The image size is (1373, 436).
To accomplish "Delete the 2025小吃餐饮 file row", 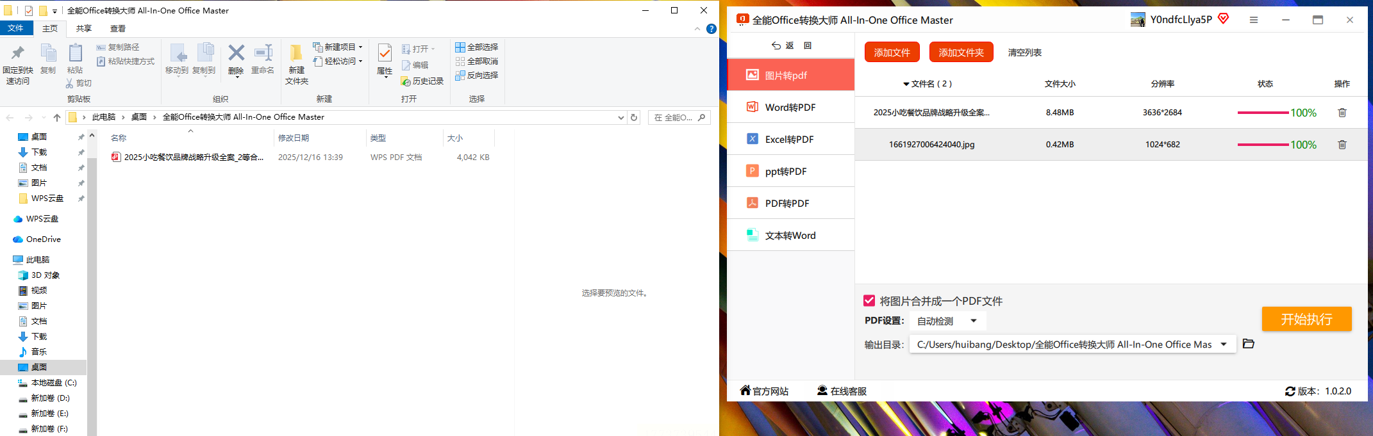I will coord(1342,113).
